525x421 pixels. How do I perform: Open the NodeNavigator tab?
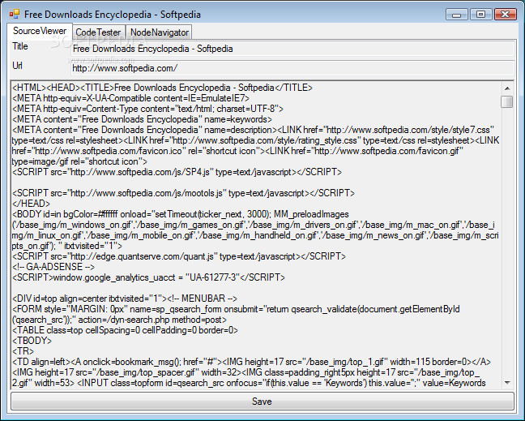point(159,32)
